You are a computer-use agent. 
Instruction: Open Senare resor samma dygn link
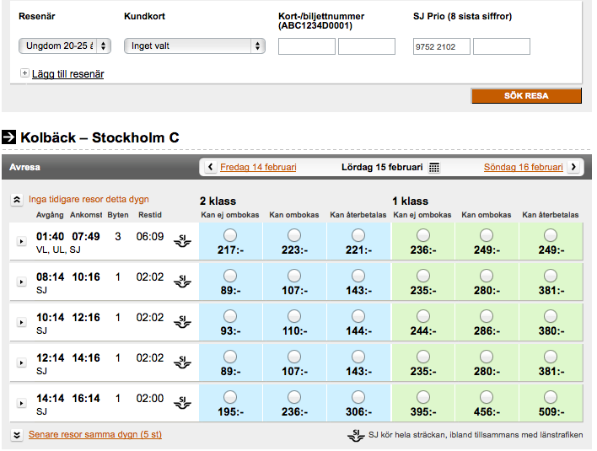[94, 435]
